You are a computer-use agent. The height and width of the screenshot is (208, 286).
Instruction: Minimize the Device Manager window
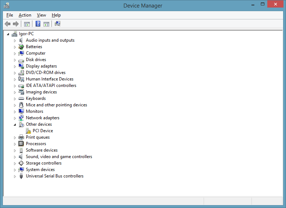[x=253, y=4]
